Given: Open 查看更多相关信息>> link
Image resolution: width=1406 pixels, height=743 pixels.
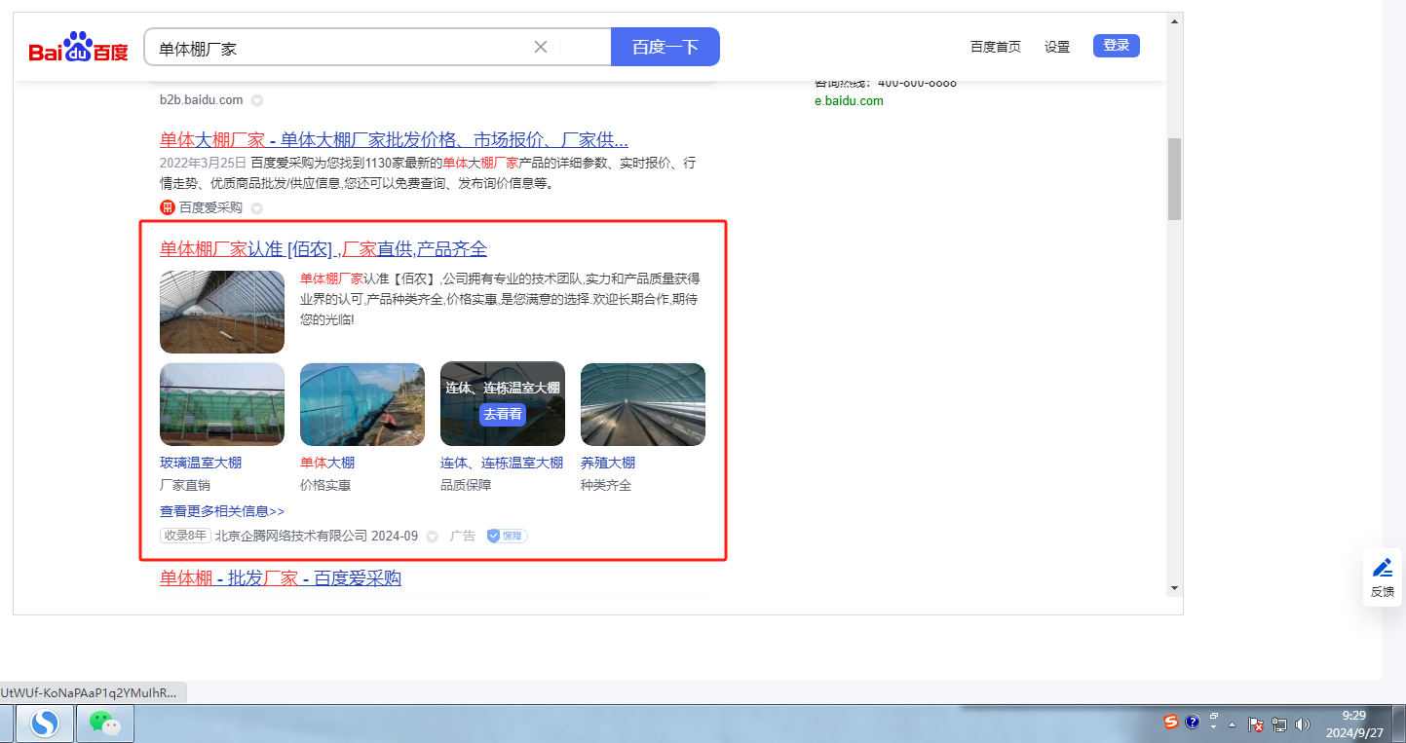Looking at the screenshot, I should [x=222, y=511].
